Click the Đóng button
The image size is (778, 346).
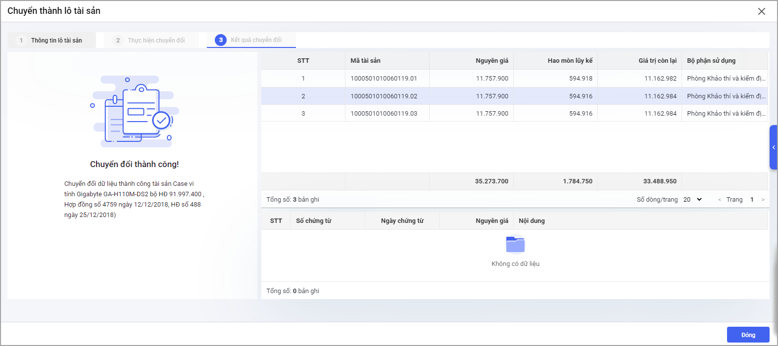coord(748,335)
